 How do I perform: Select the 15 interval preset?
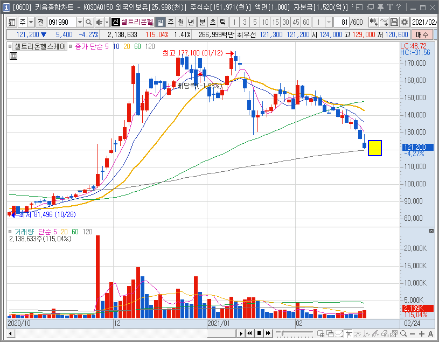click(x=275, y=22)
